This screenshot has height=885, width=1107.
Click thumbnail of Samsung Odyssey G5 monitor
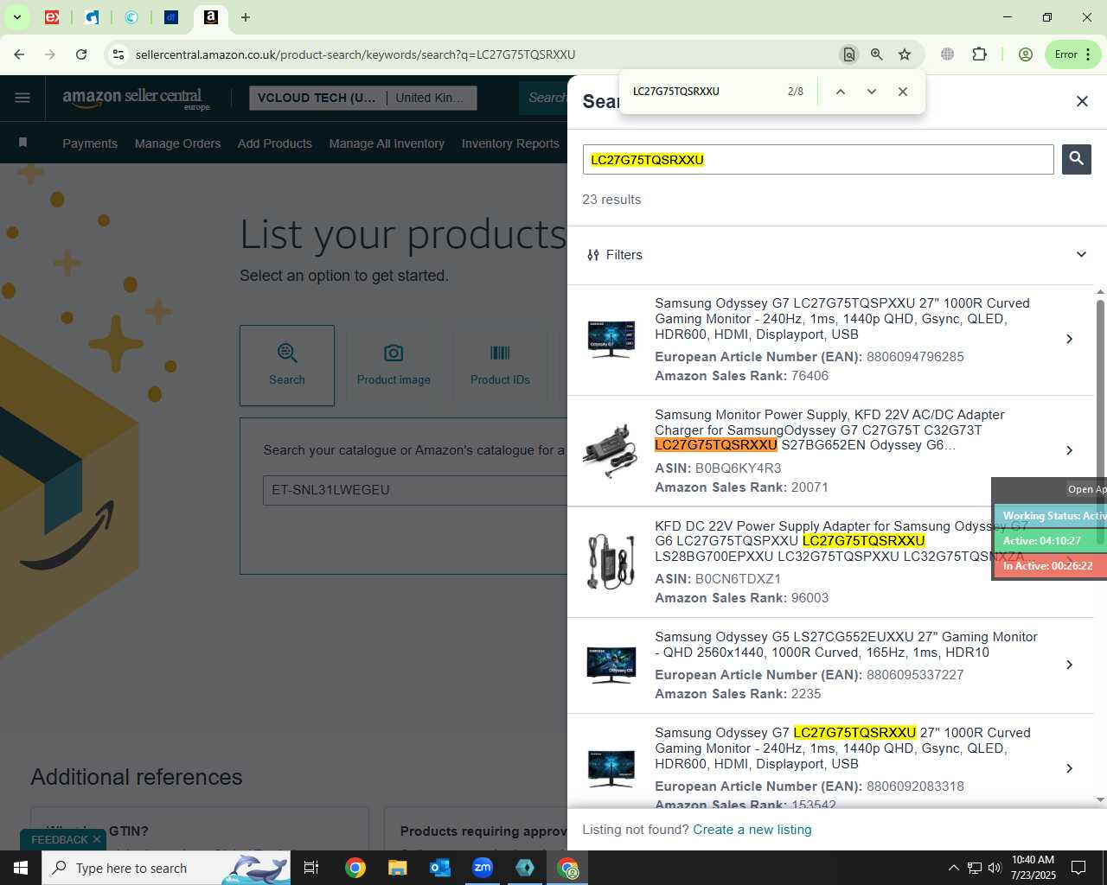611,665
